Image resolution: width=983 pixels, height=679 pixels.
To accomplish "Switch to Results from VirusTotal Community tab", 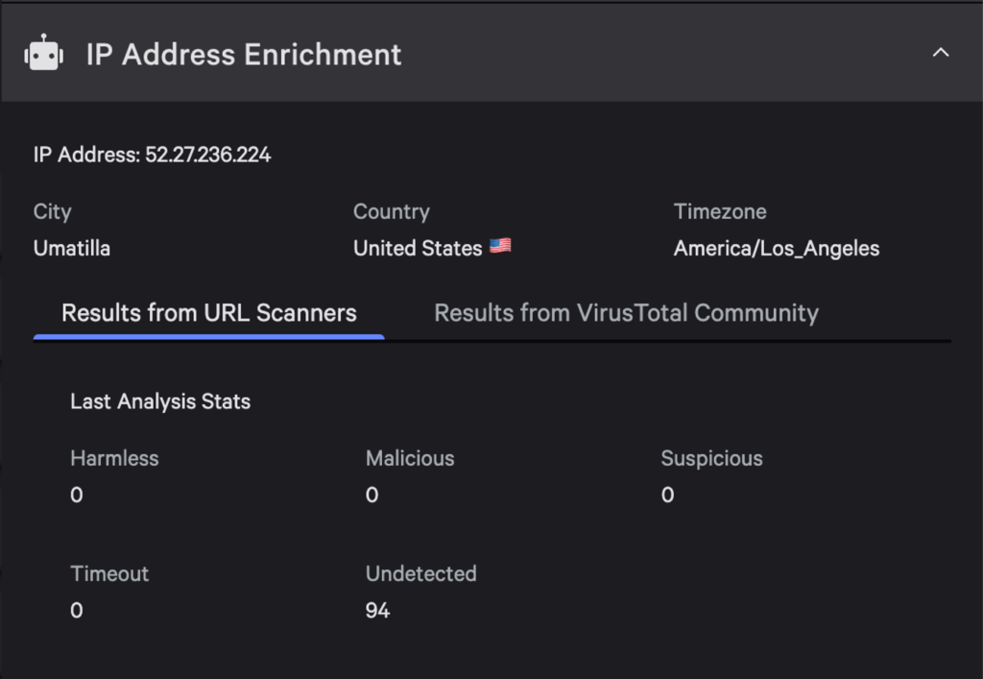I will (x=626, y=313).
